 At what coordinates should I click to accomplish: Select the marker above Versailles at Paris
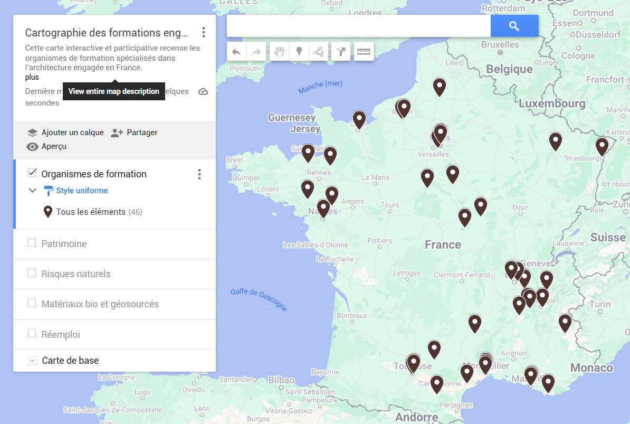pos(441,134)
